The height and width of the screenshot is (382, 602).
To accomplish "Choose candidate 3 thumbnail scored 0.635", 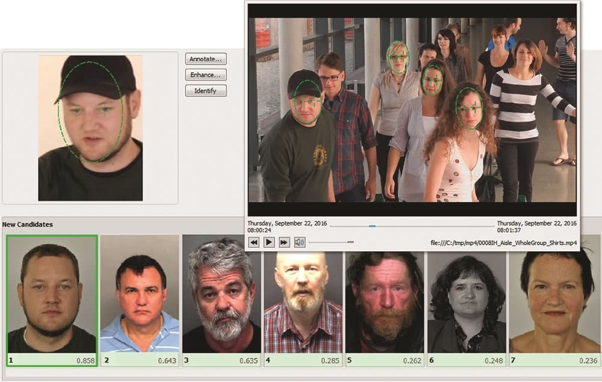I will point(222,294).
